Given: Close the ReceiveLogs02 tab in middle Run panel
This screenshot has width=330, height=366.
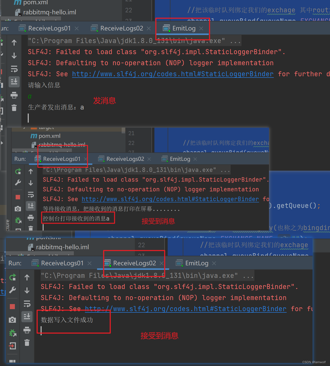Looking at the screenshot, I should point(149,159).
